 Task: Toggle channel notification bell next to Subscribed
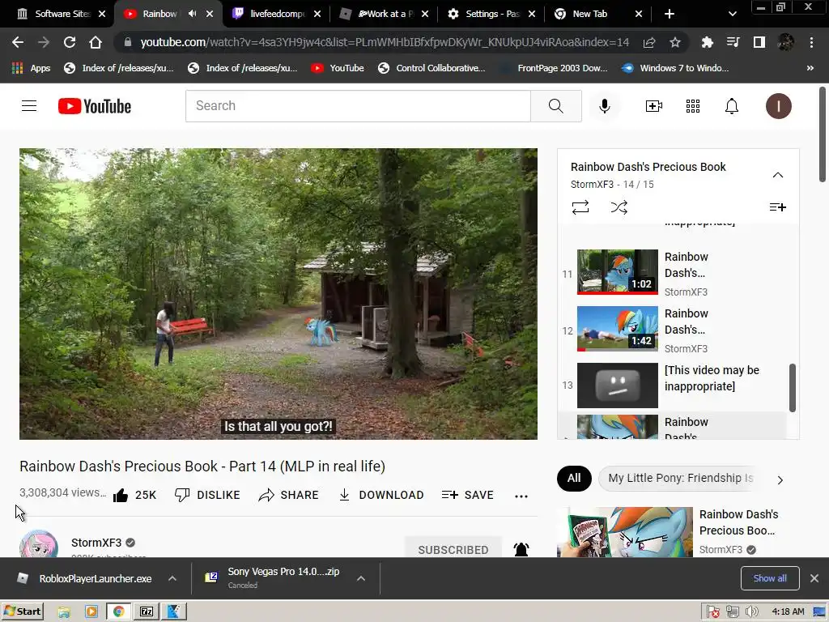521,550
